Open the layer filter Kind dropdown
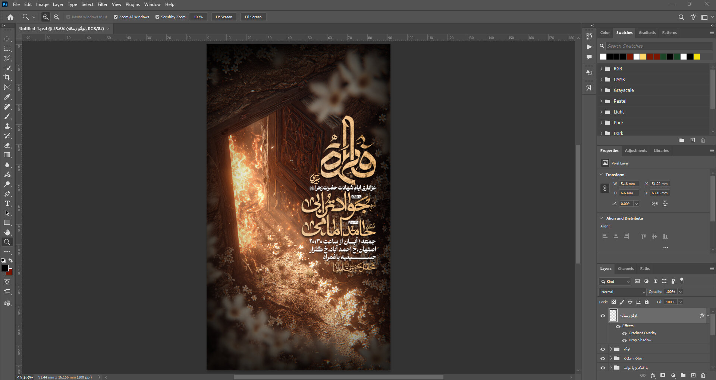This screenshot has height=380, width=716. pyautogui.click(x=615, y=281)
